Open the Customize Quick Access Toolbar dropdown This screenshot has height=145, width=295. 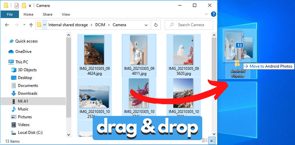point(30,6)
